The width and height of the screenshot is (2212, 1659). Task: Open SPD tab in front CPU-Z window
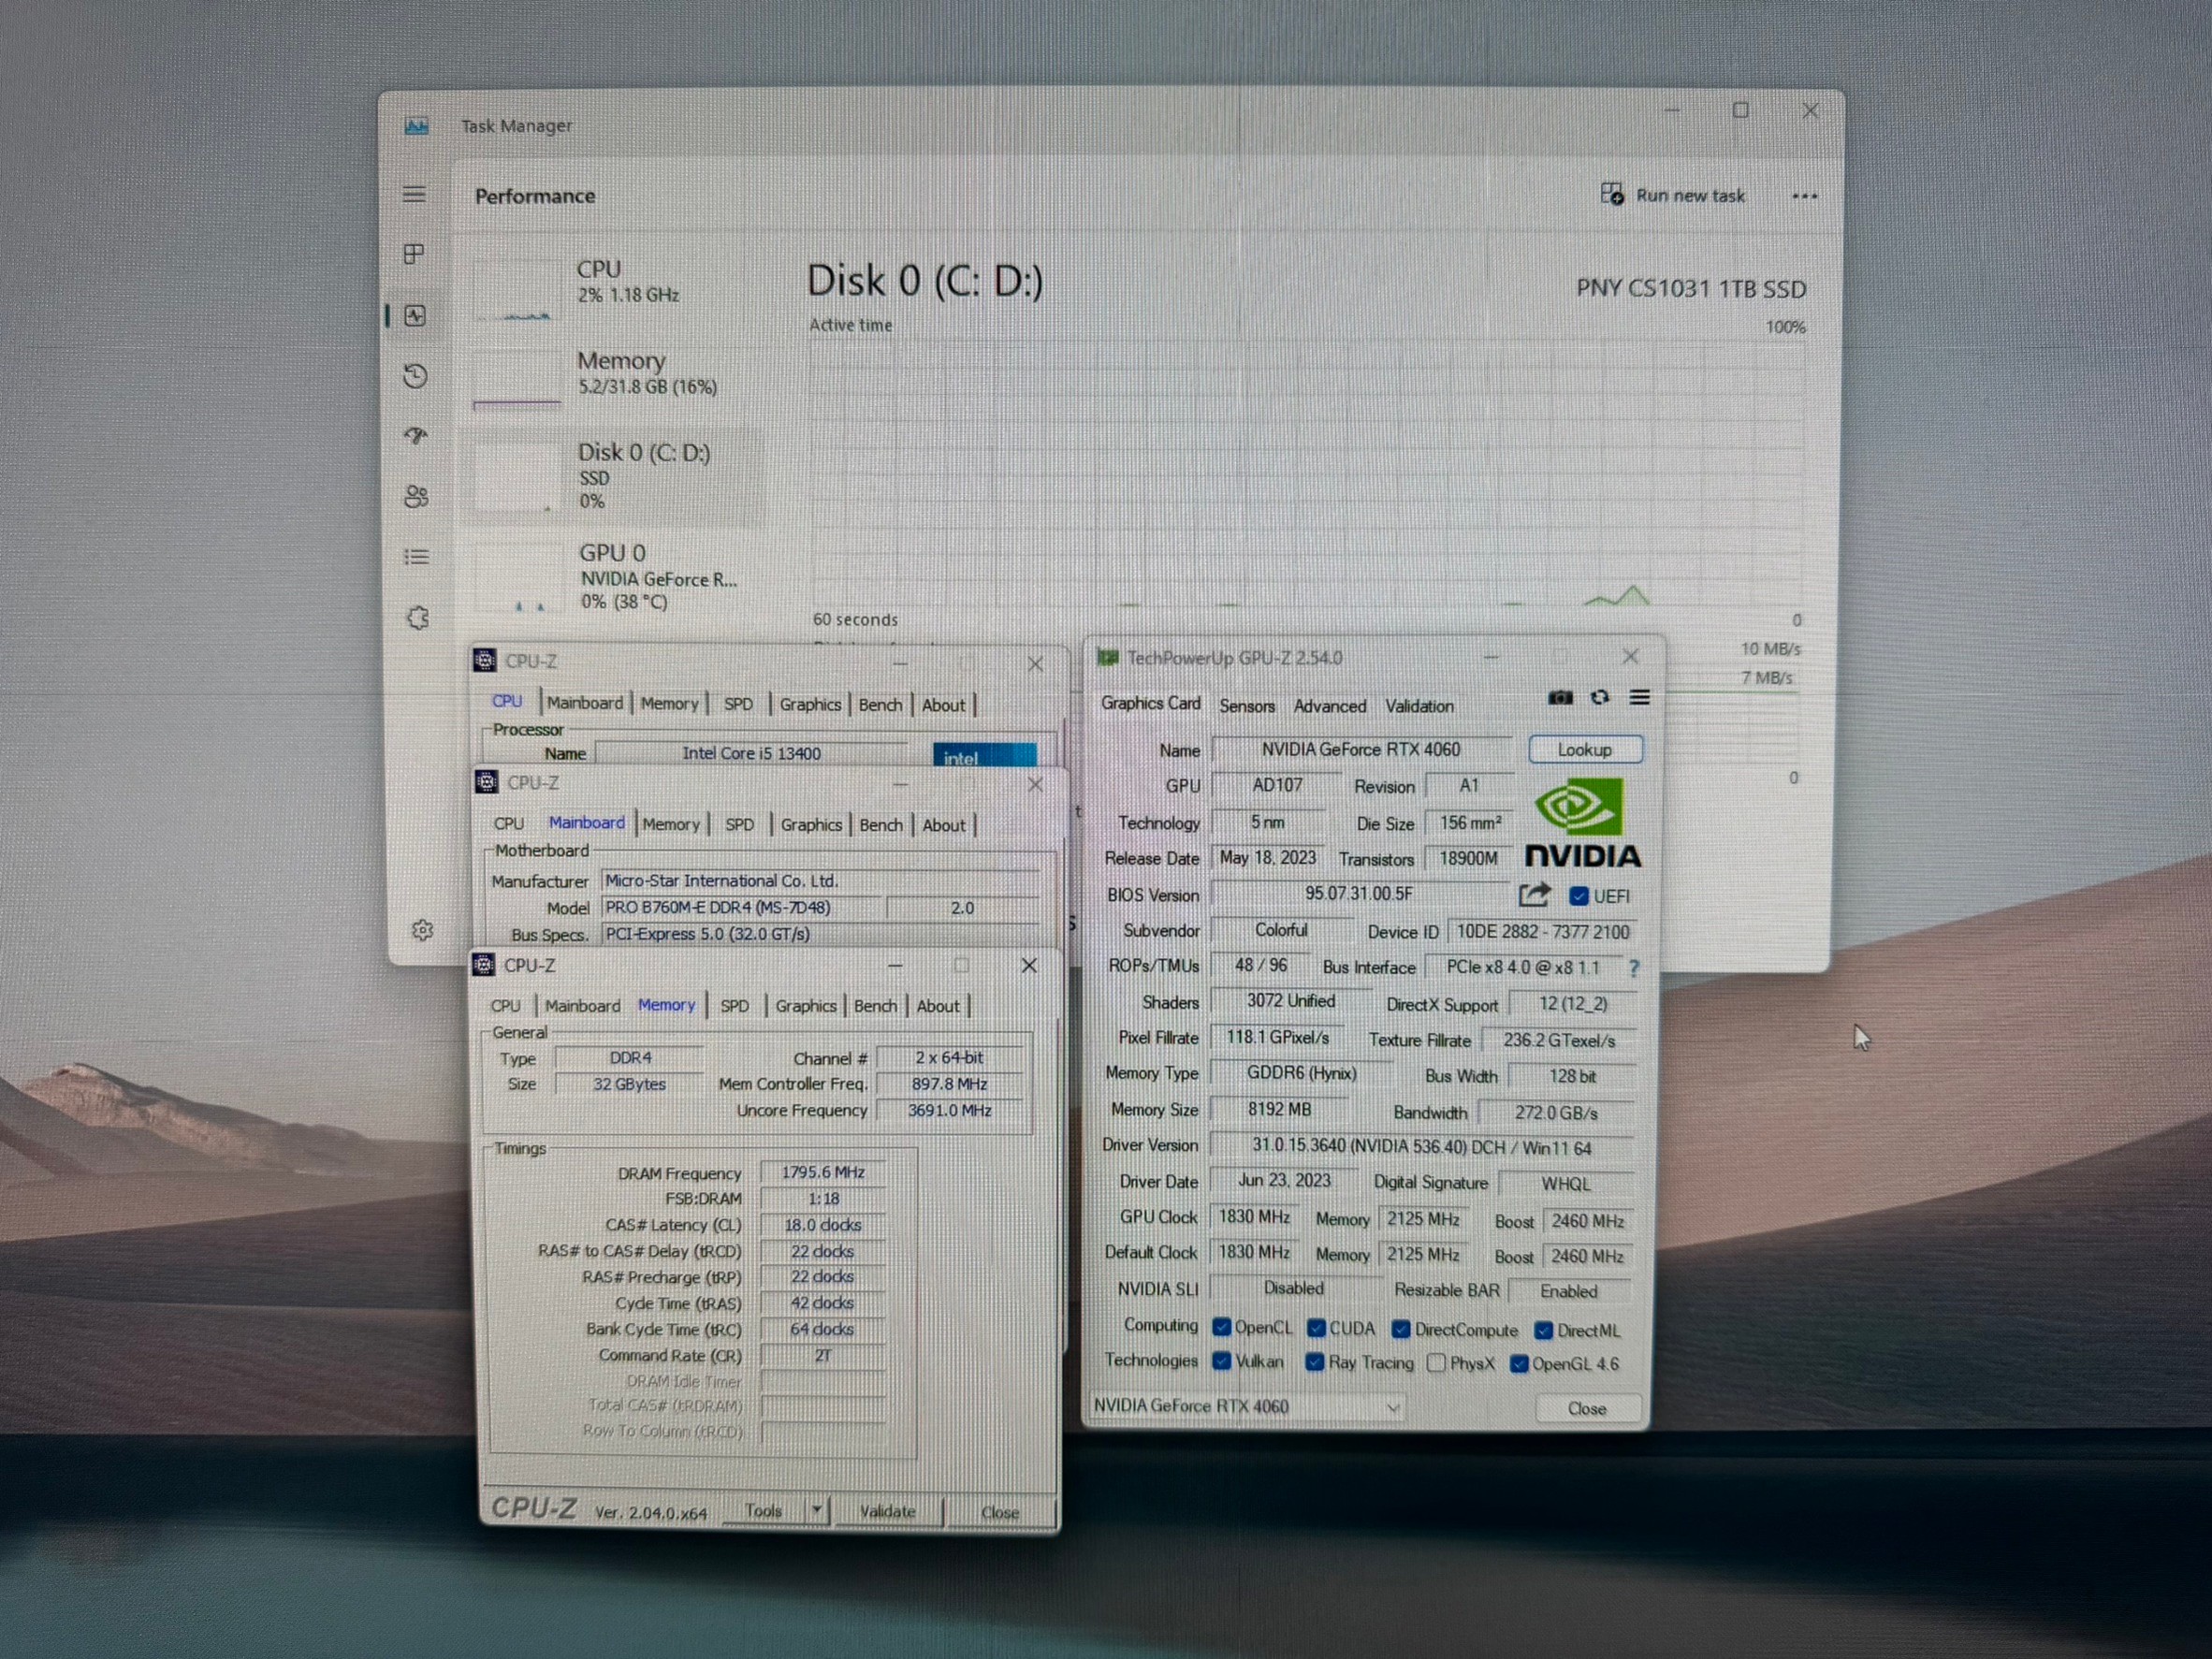(734, 1006)
